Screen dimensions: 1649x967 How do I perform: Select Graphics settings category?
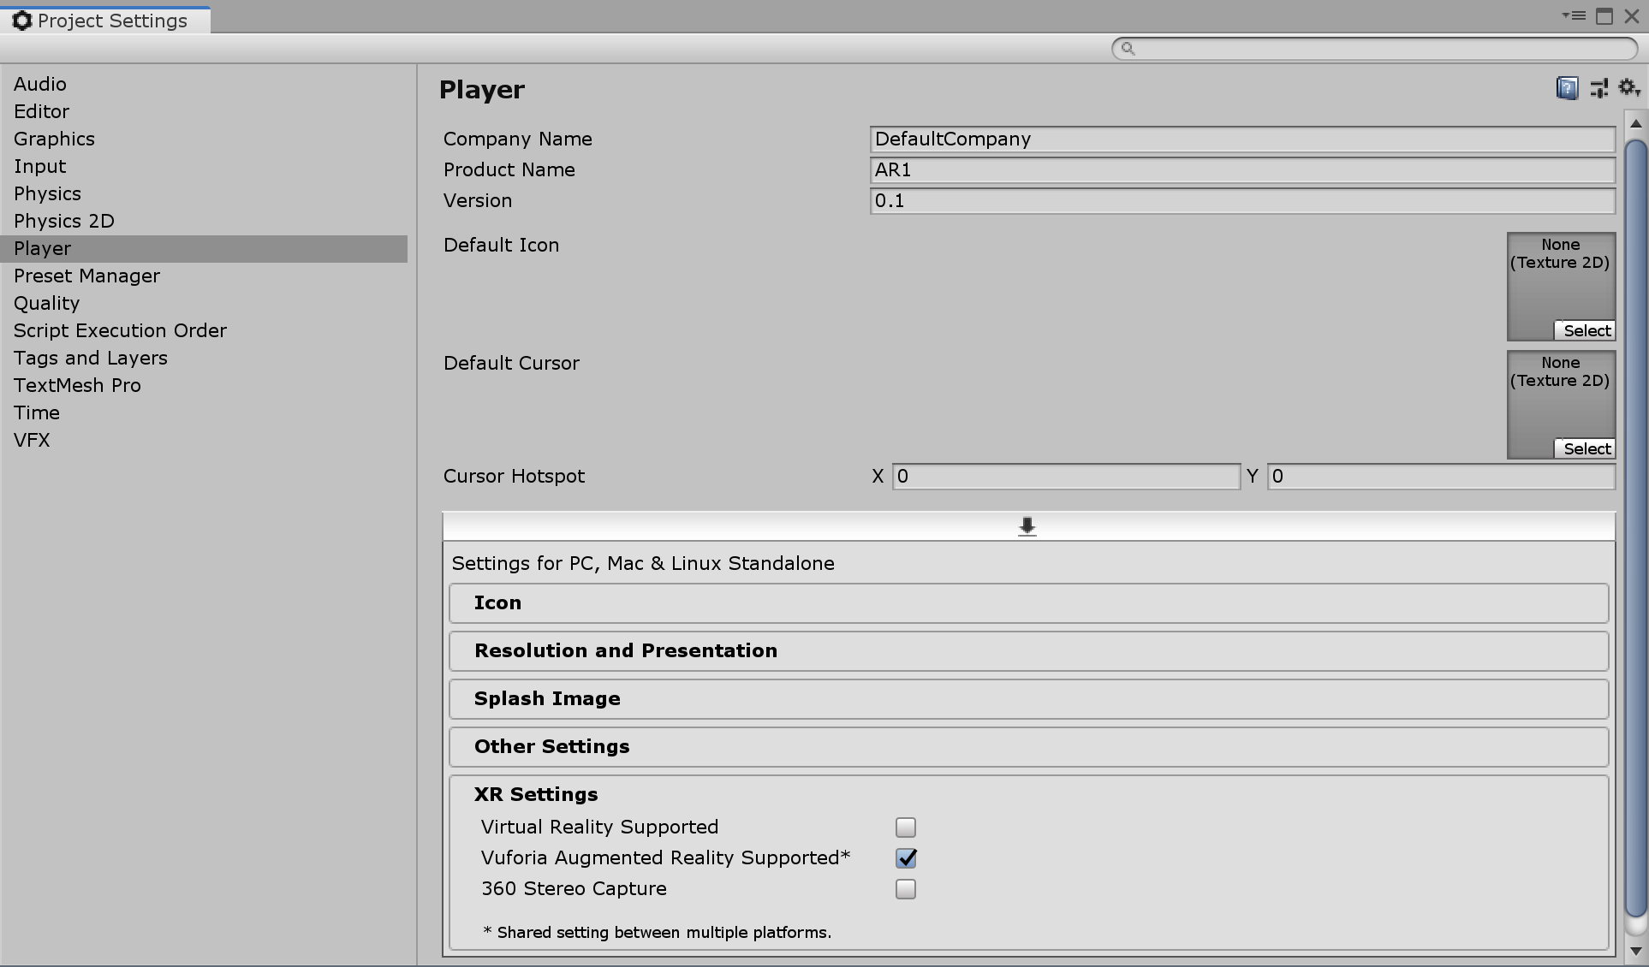point(204,139)
